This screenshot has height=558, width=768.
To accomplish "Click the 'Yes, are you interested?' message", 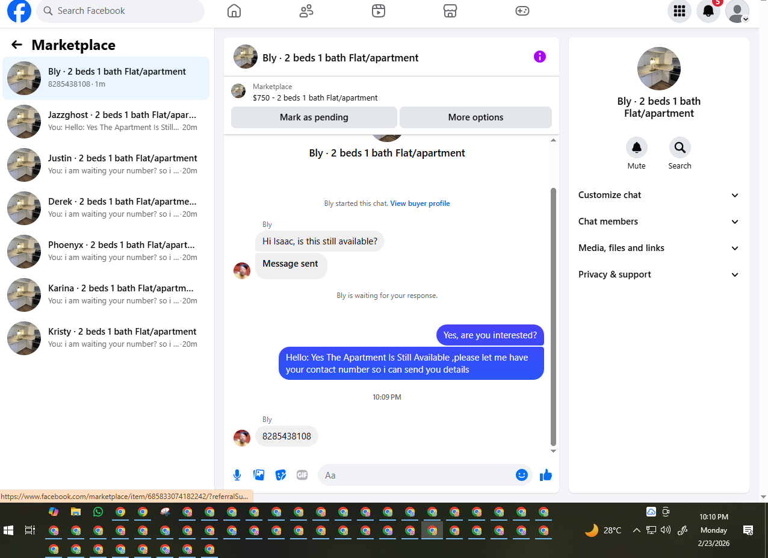I will pos(490,335).
